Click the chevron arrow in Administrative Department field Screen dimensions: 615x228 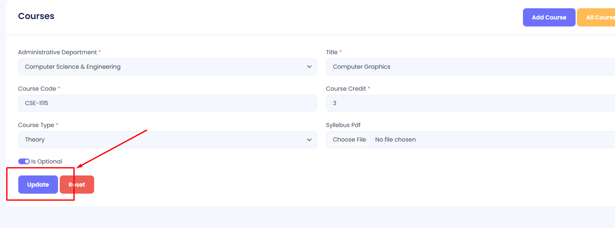coord(309,67)
